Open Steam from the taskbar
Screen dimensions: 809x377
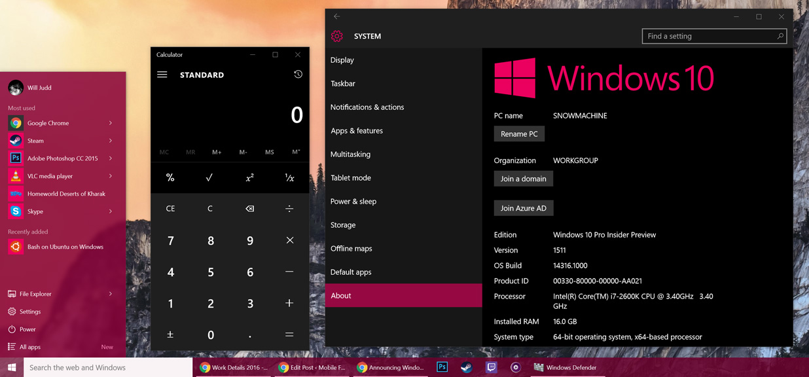(x=466, y=367)
